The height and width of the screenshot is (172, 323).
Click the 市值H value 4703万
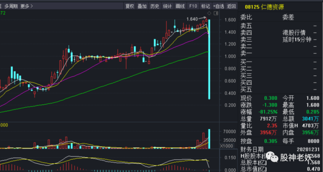click(x=311, y=126)
